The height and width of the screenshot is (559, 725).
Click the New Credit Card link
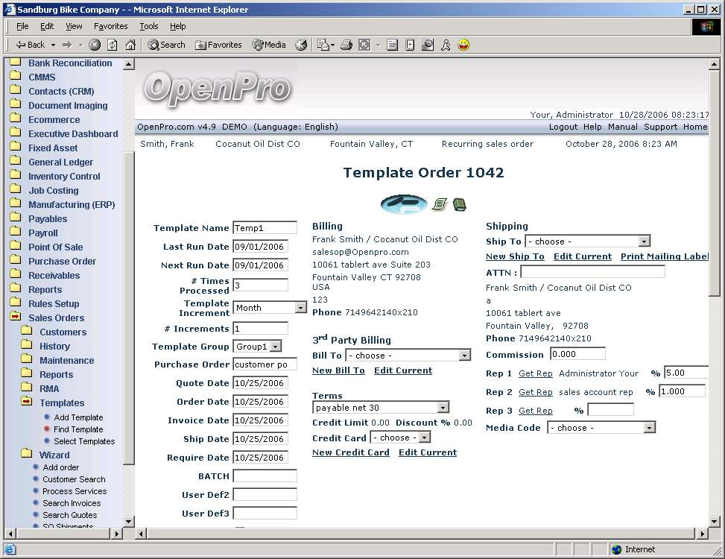(350, 452)
